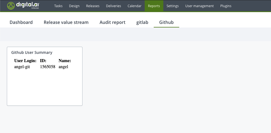Click the Name column header

point(65,61)
